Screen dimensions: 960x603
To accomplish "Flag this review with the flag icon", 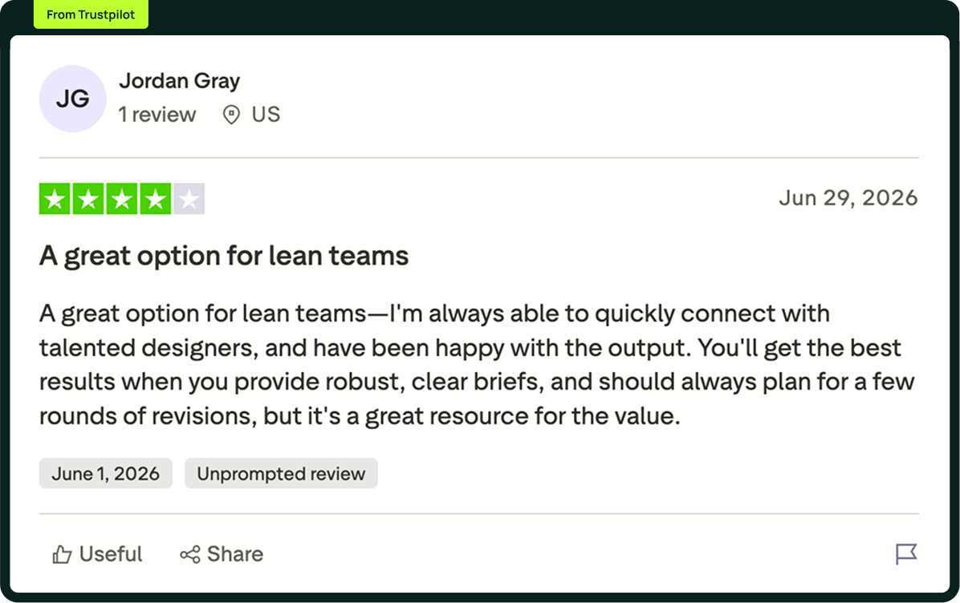I will click(906, 554).
